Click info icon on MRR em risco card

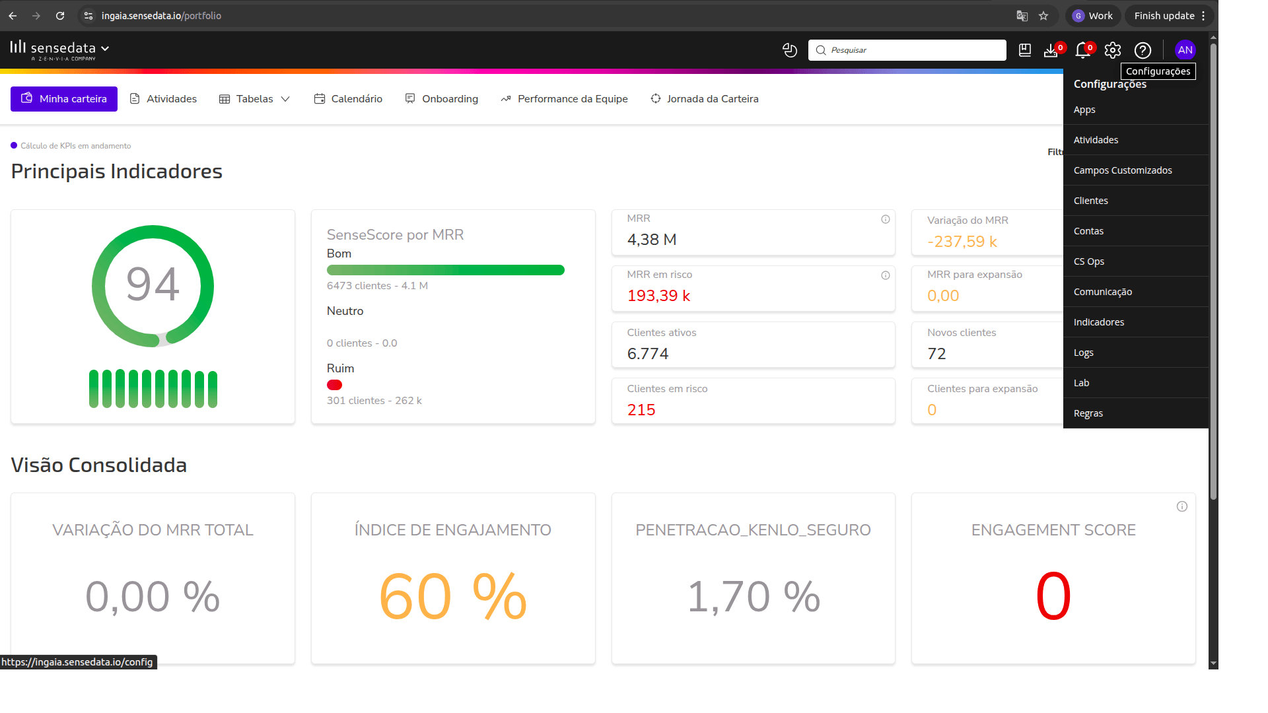(x=886, y=275)
